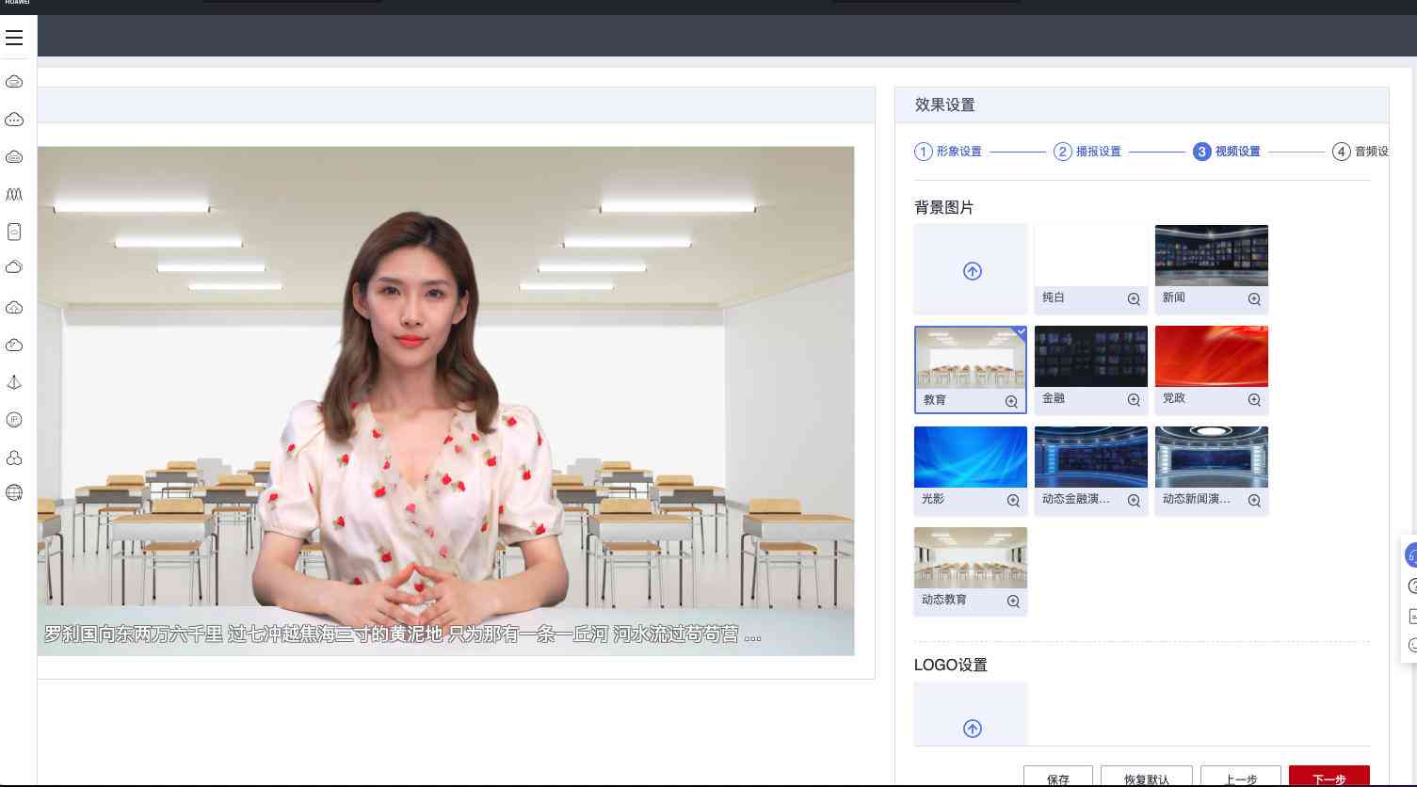Image resolution: width=1417 pixels, height=787 pixels.
Task: Click the cloud upload arrow sidebar icon
Action: 14,308
